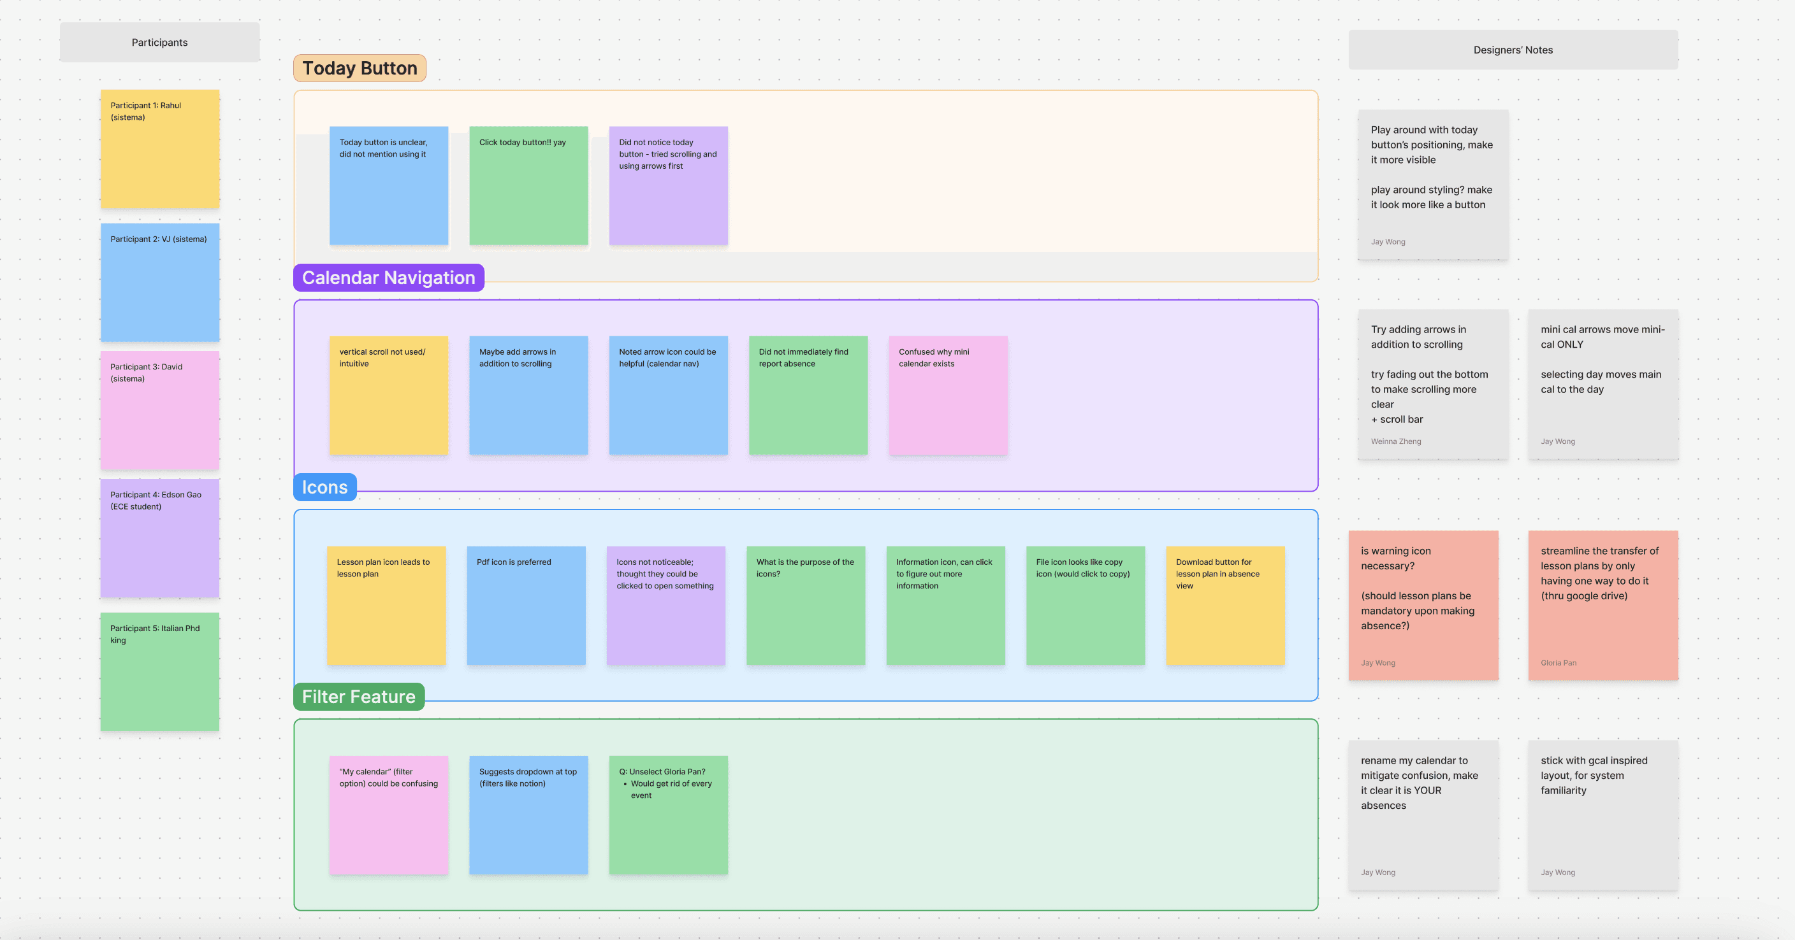Select 'vertical scroll not used/intuitive' yellow note
The width and height of the screenshot is (1795, 940).
click(x=388, y=395)
